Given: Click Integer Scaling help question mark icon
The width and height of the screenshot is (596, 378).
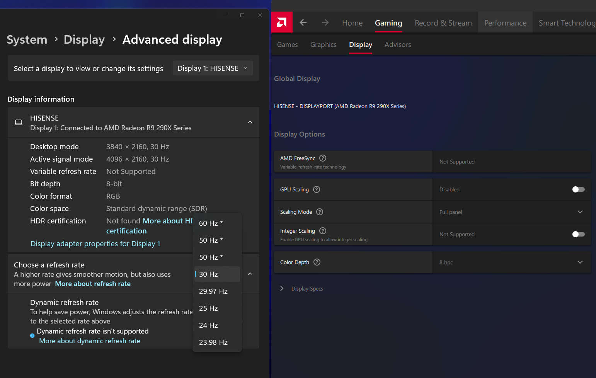Looking at the screenshot, I should 323,231.
